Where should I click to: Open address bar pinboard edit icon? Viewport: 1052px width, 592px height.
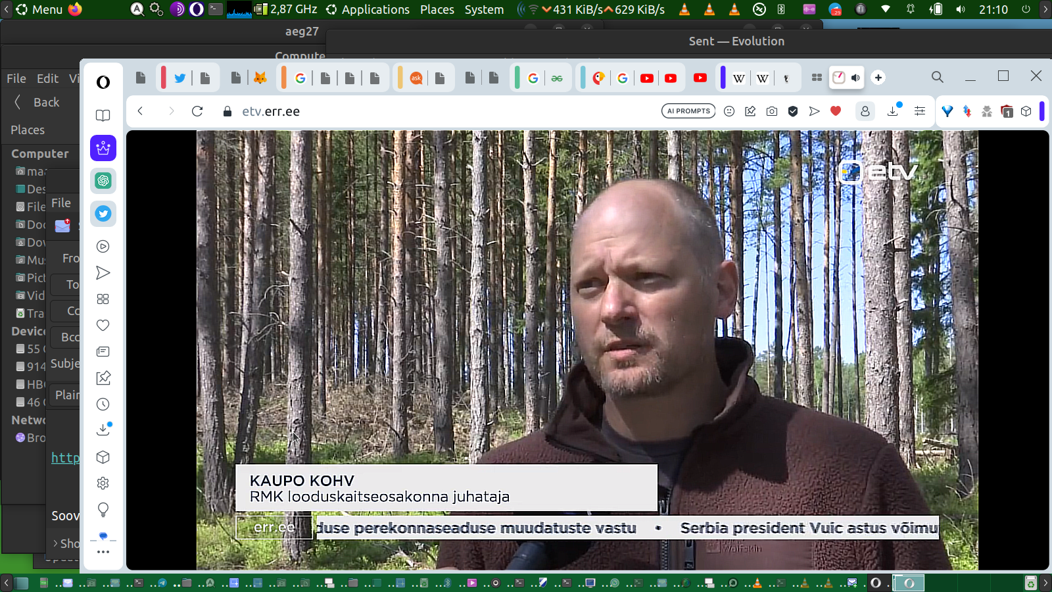[750, 111]
